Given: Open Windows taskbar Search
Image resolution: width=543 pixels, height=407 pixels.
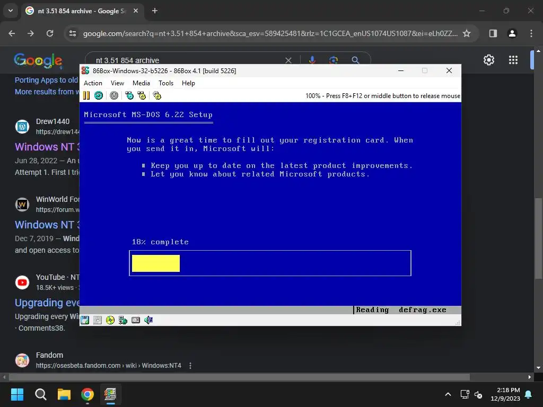Looking at the screenshot, I should pyautogui.click(x=40, y=394).
